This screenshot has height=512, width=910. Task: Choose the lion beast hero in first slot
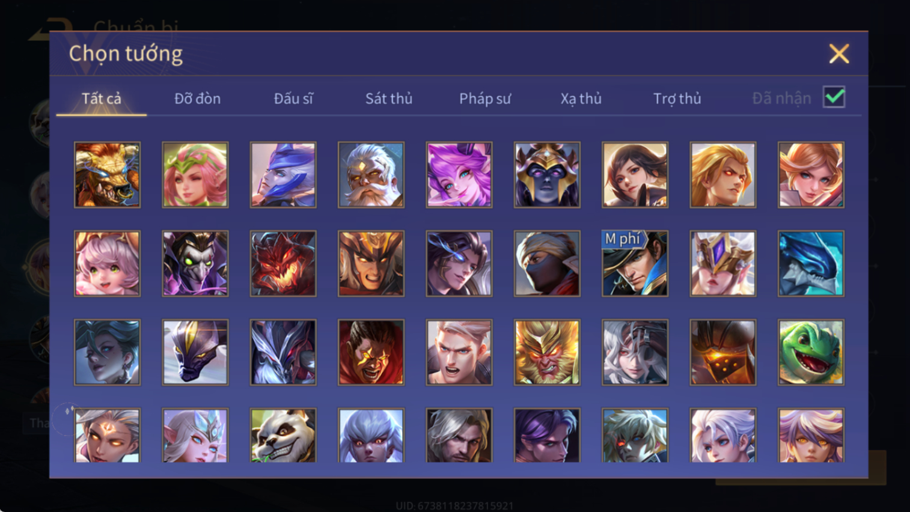(107, 175)
